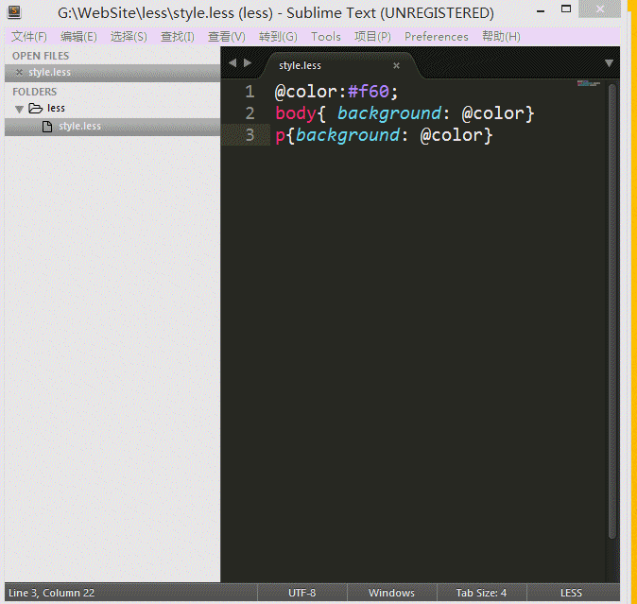Open the 转到(G) menu
The image size is (637, 604).
[278, 37]
